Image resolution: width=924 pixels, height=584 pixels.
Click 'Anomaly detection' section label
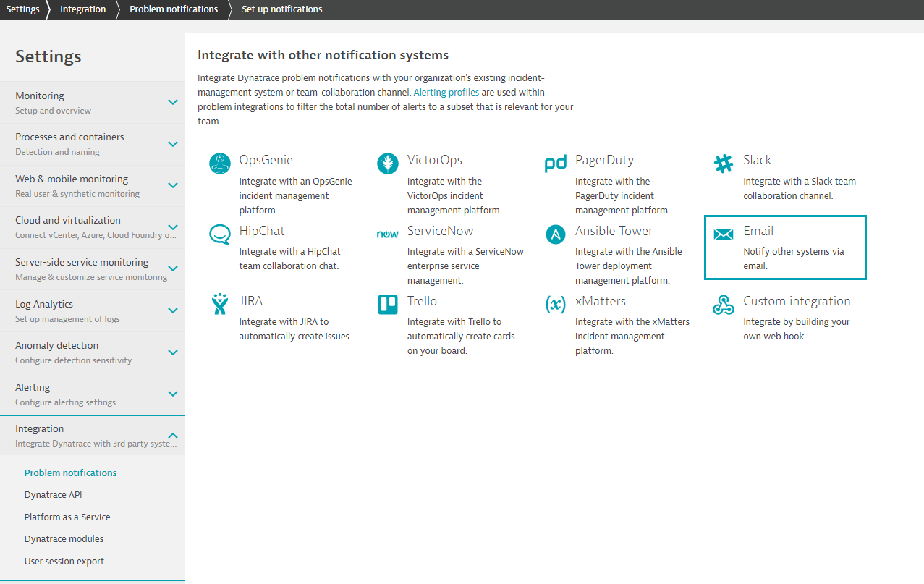tap(56, 345)
